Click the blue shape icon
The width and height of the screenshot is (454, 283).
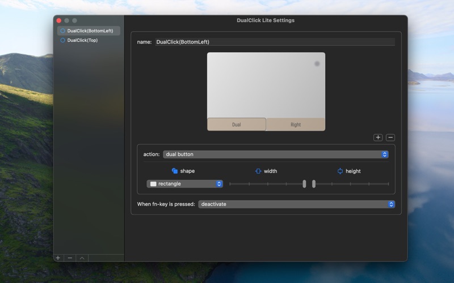tap(175, 171)
